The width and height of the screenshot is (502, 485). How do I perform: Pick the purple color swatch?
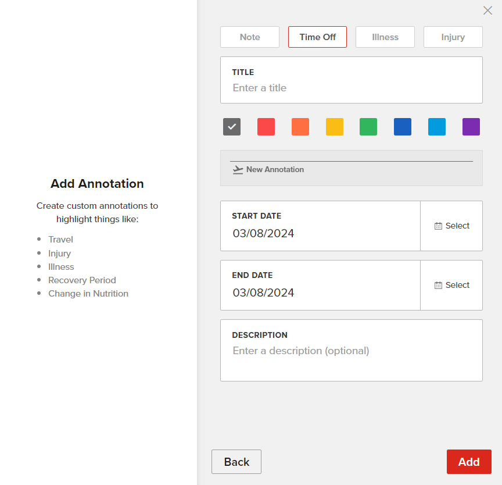[471, 127]
